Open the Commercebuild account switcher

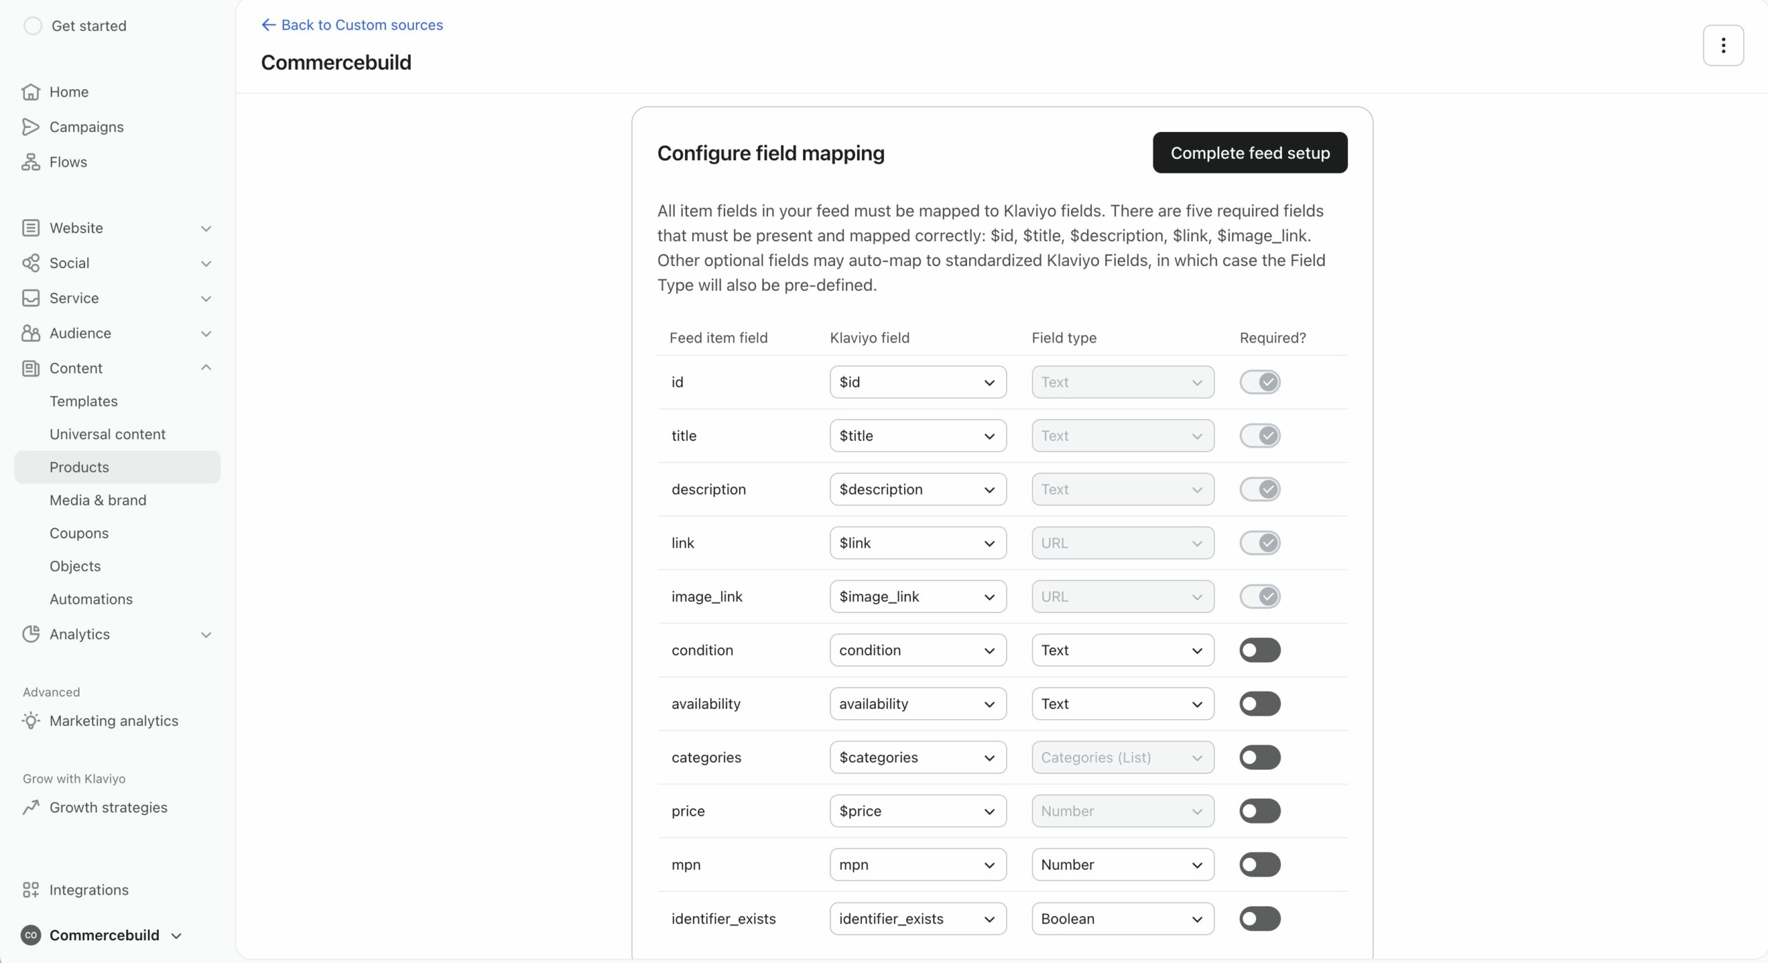point(104,935)
